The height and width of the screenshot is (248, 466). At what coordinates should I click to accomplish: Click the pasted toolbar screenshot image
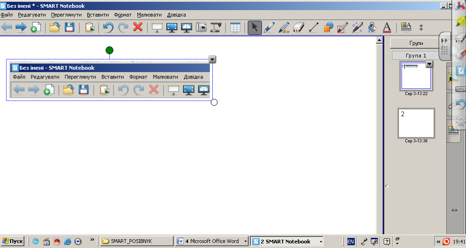pyautogui.click(x=110, y=80)
